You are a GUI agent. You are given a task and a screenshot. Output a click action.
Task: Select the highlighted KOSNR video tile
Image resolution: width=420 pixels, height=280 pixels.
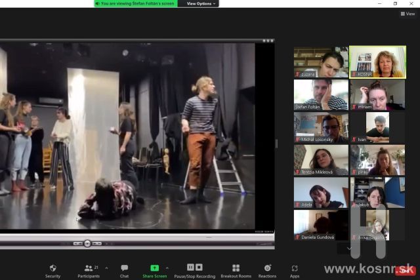pos(377,62)
